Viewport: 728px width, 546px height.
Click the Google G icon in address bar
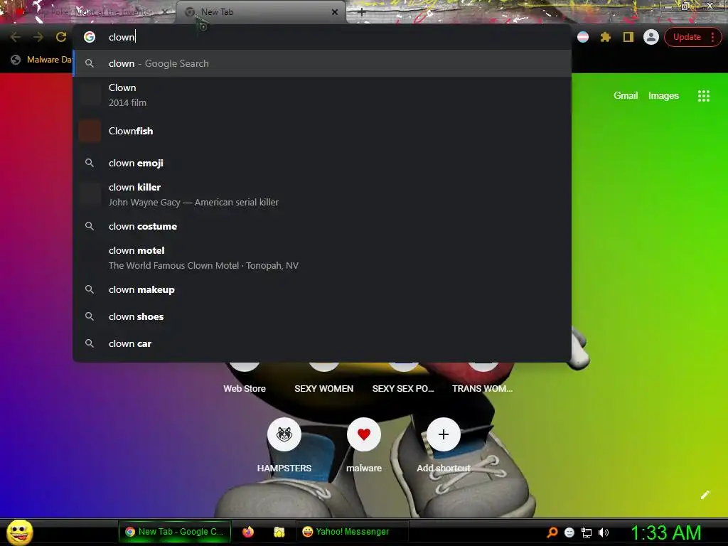point(90,37)
